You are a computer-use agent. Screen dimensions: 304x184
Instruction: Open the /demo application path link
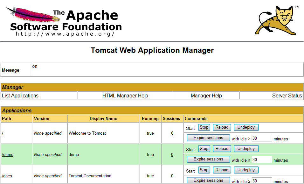click(8, 154)
